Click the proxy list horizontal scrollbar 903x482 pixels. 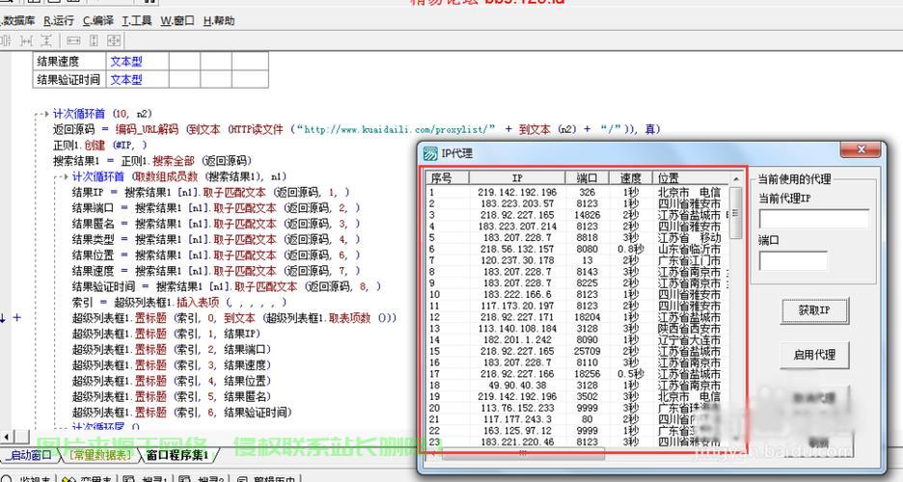pos(523,454)
